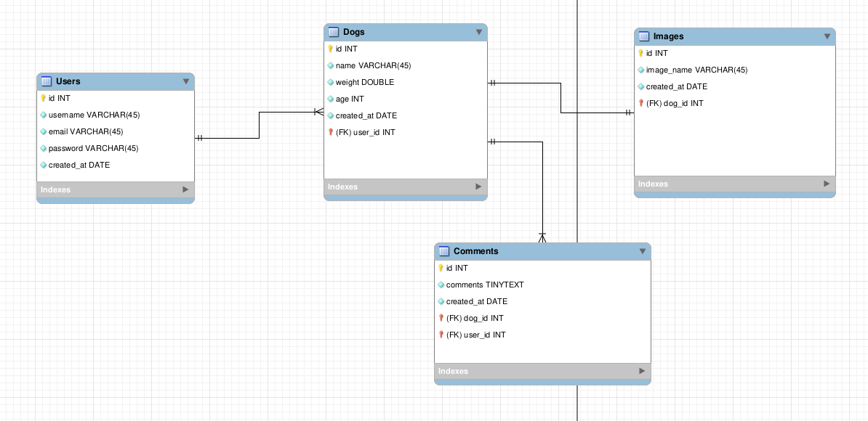Collapse the Images table columns
Image resolution: width=868 pixels, height=421 pixels.
point(827,37)
